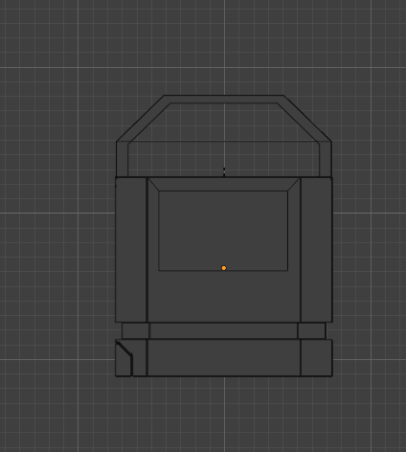Image resolution: width=406 pixels, height=452 pixels.
Task: Click the narrow middle strip between body and base
Action: pyautogui.click(x=223, y=330)
